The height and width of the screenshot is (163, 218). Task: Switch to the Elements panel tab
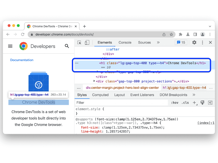(x=105, y=43)
